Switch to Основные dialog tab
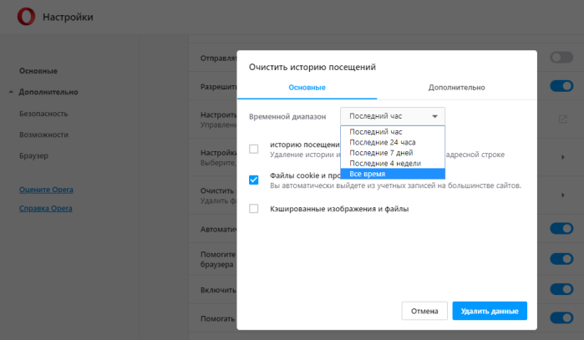Screen dimensions: 584x340 pyautogui.click(x=307, y=88)
